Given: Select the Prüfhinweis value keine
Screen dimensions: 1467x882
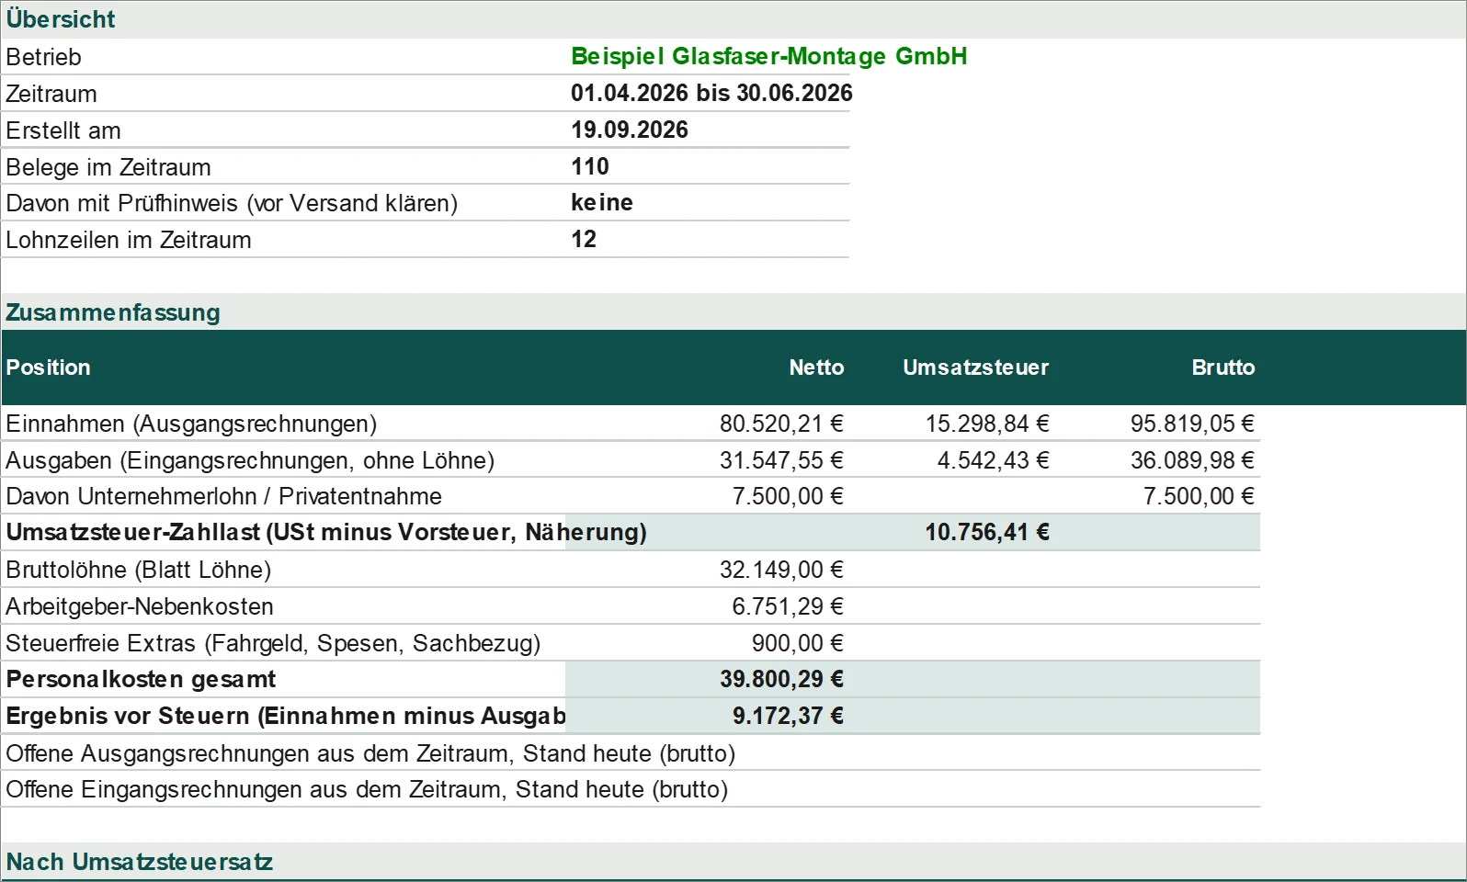Looking at the screenshot, I should [x=602, y=202].
